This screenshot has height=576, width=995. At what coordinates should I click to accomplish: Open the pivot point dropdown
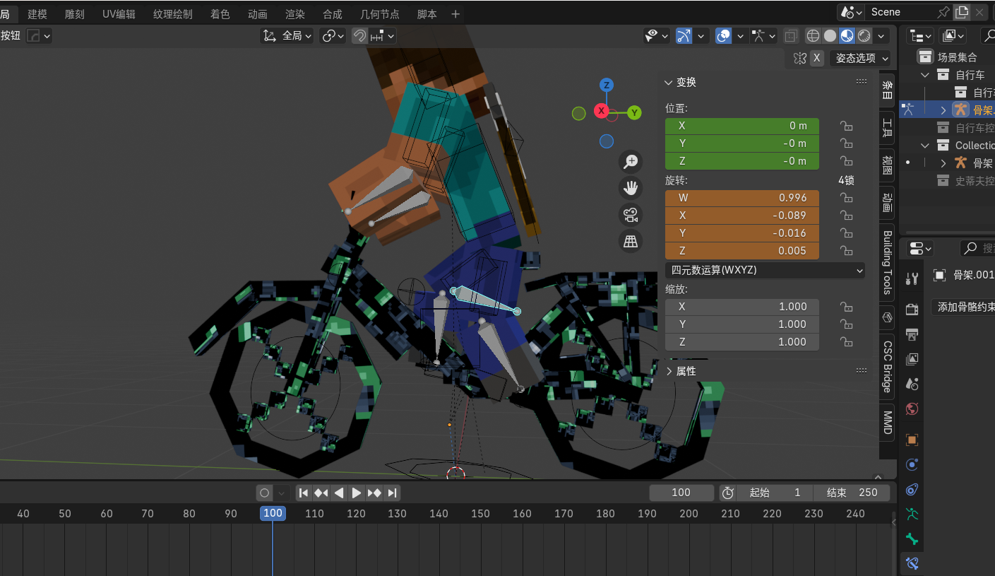333,35
